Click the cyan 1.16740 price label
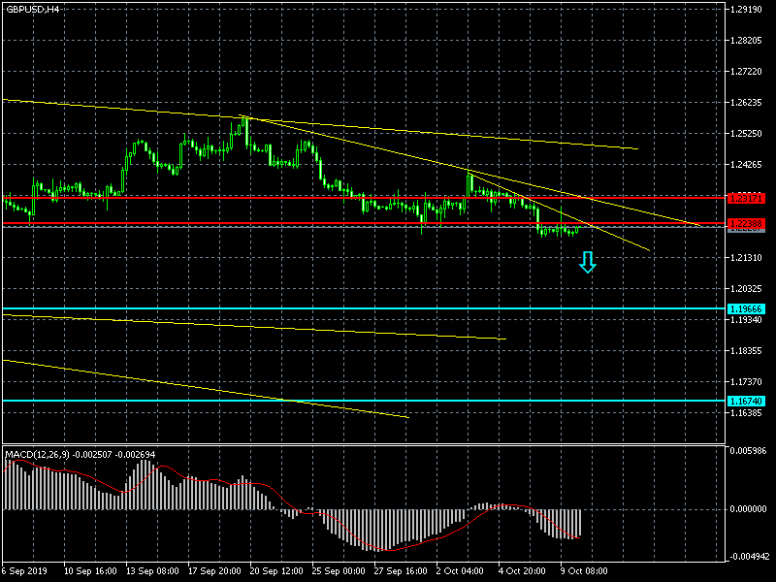 pos(746,401)
